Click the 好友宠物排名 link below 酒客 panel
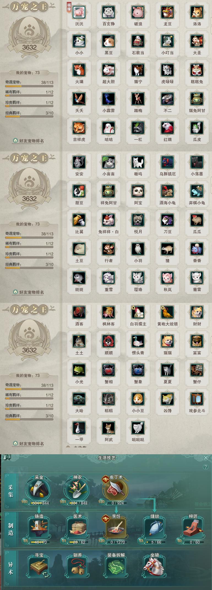The height and width of the screenshot is (590, 212). pos(29,444)
